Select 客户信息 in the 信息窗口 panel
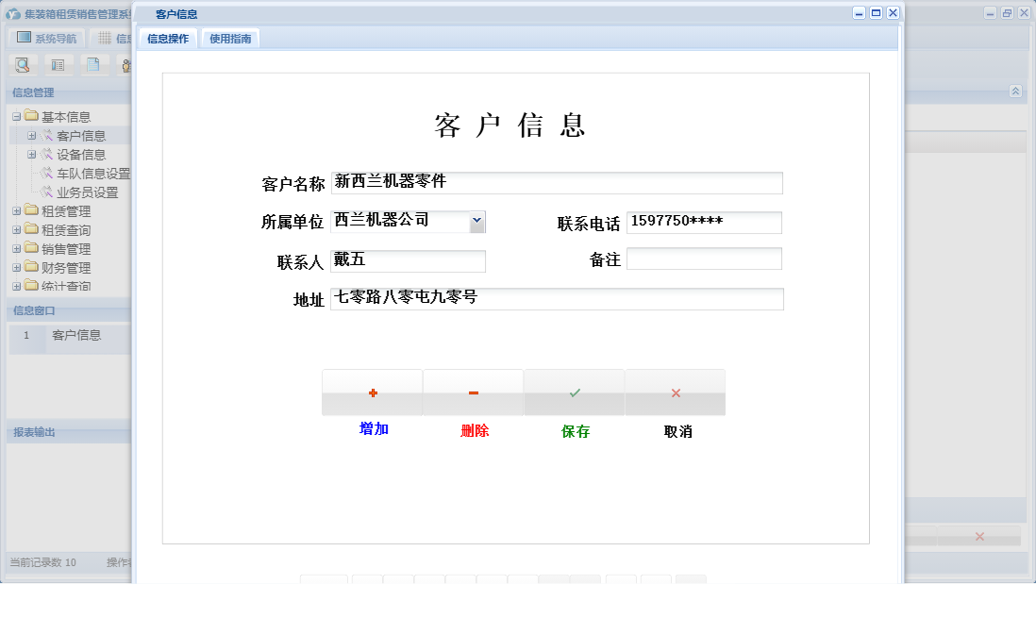 coord(78,335)
